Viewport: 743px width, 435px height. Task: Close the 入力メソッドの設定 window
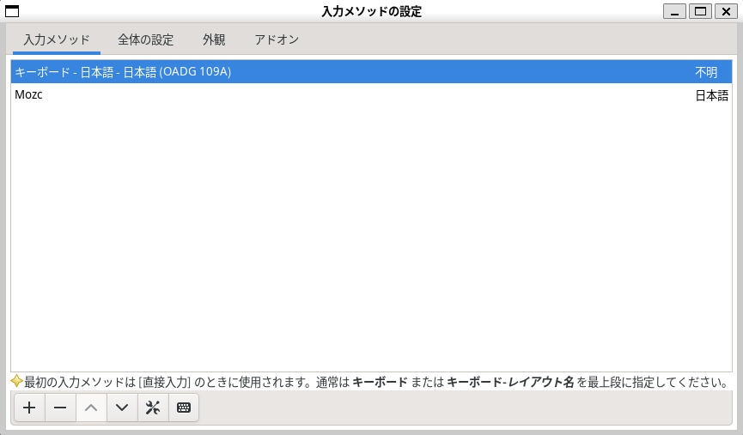[x=726, y=11]
